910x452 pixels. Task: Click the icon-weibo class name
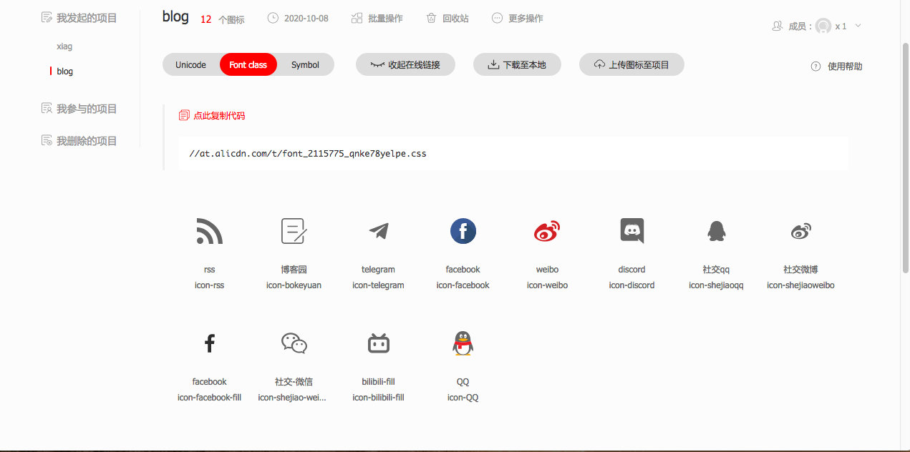click(x=547, y=285)
